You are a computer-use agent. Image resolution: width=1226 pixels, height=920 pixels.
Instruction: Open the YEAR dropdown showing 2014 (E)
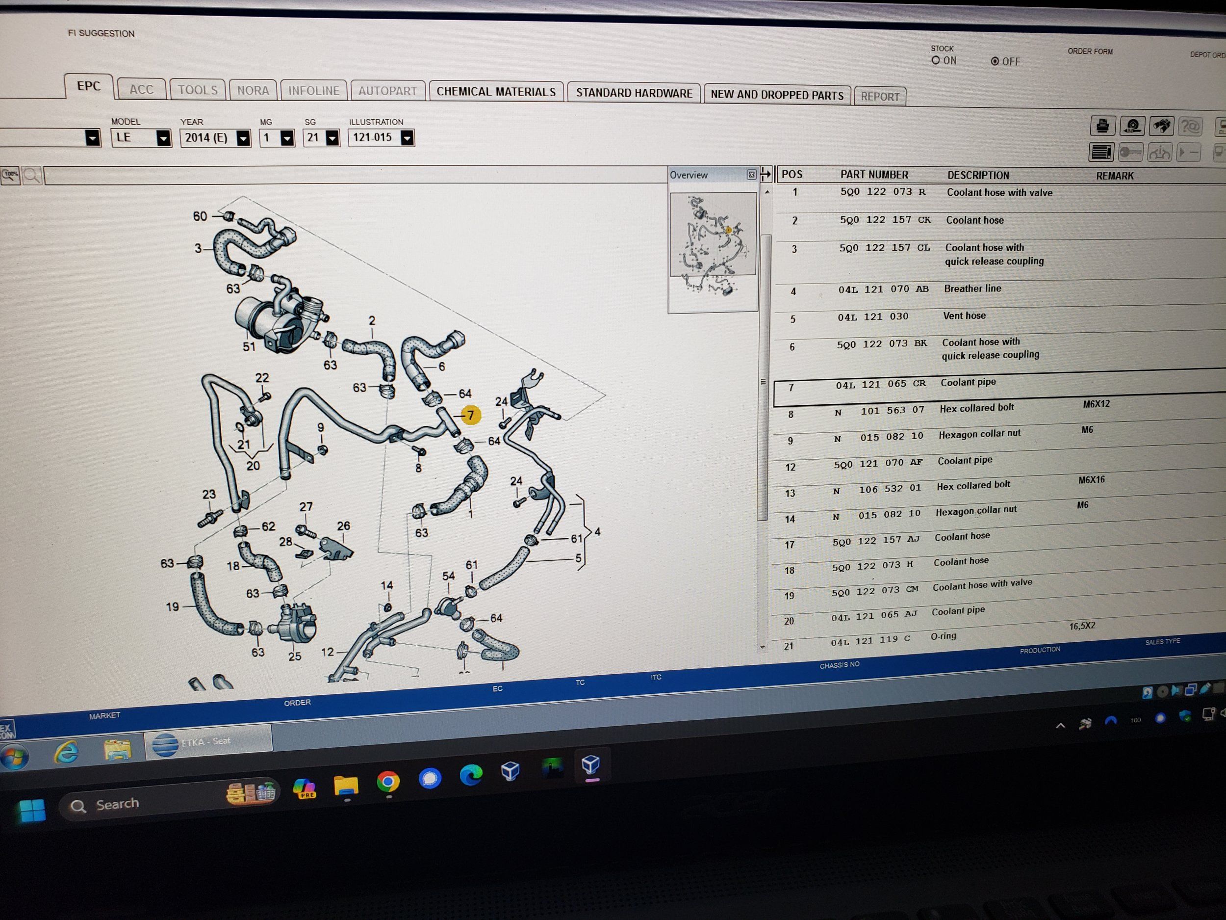[243, 138]
